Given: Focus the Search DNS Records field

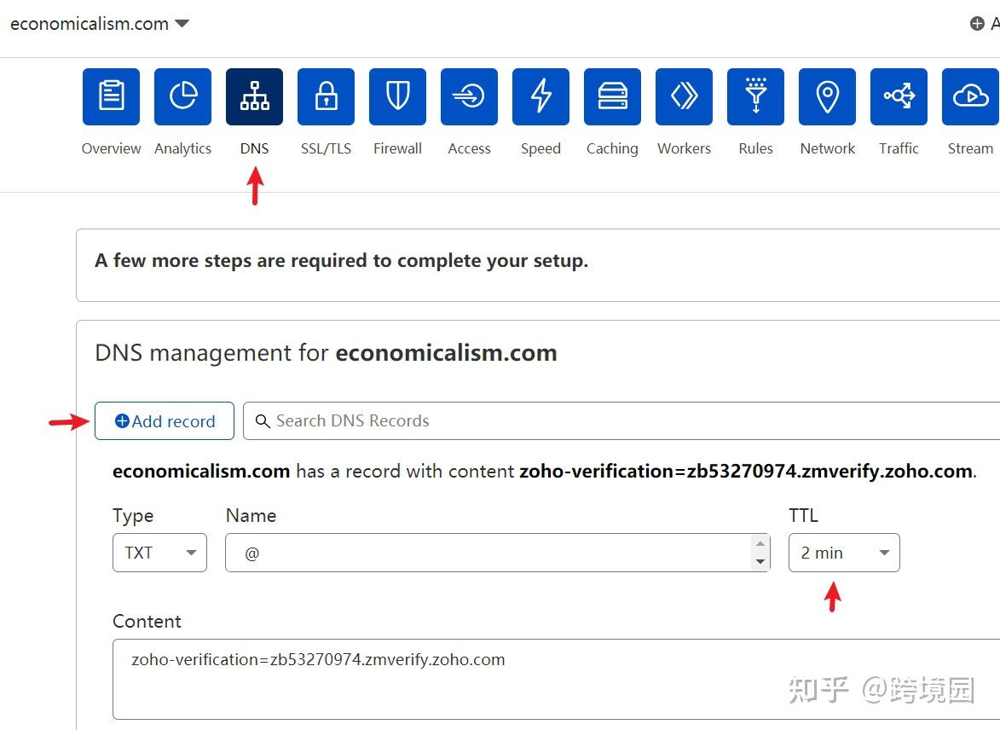Looking at the screenshot, I should coord(621,421).
